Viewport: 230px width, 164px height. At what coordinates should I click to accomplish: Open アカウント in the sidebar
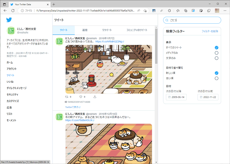click(11, 69)
